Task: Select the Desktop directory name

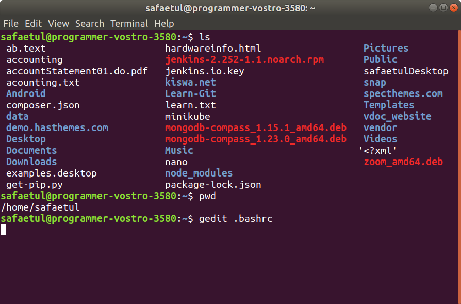Action: 26,139
